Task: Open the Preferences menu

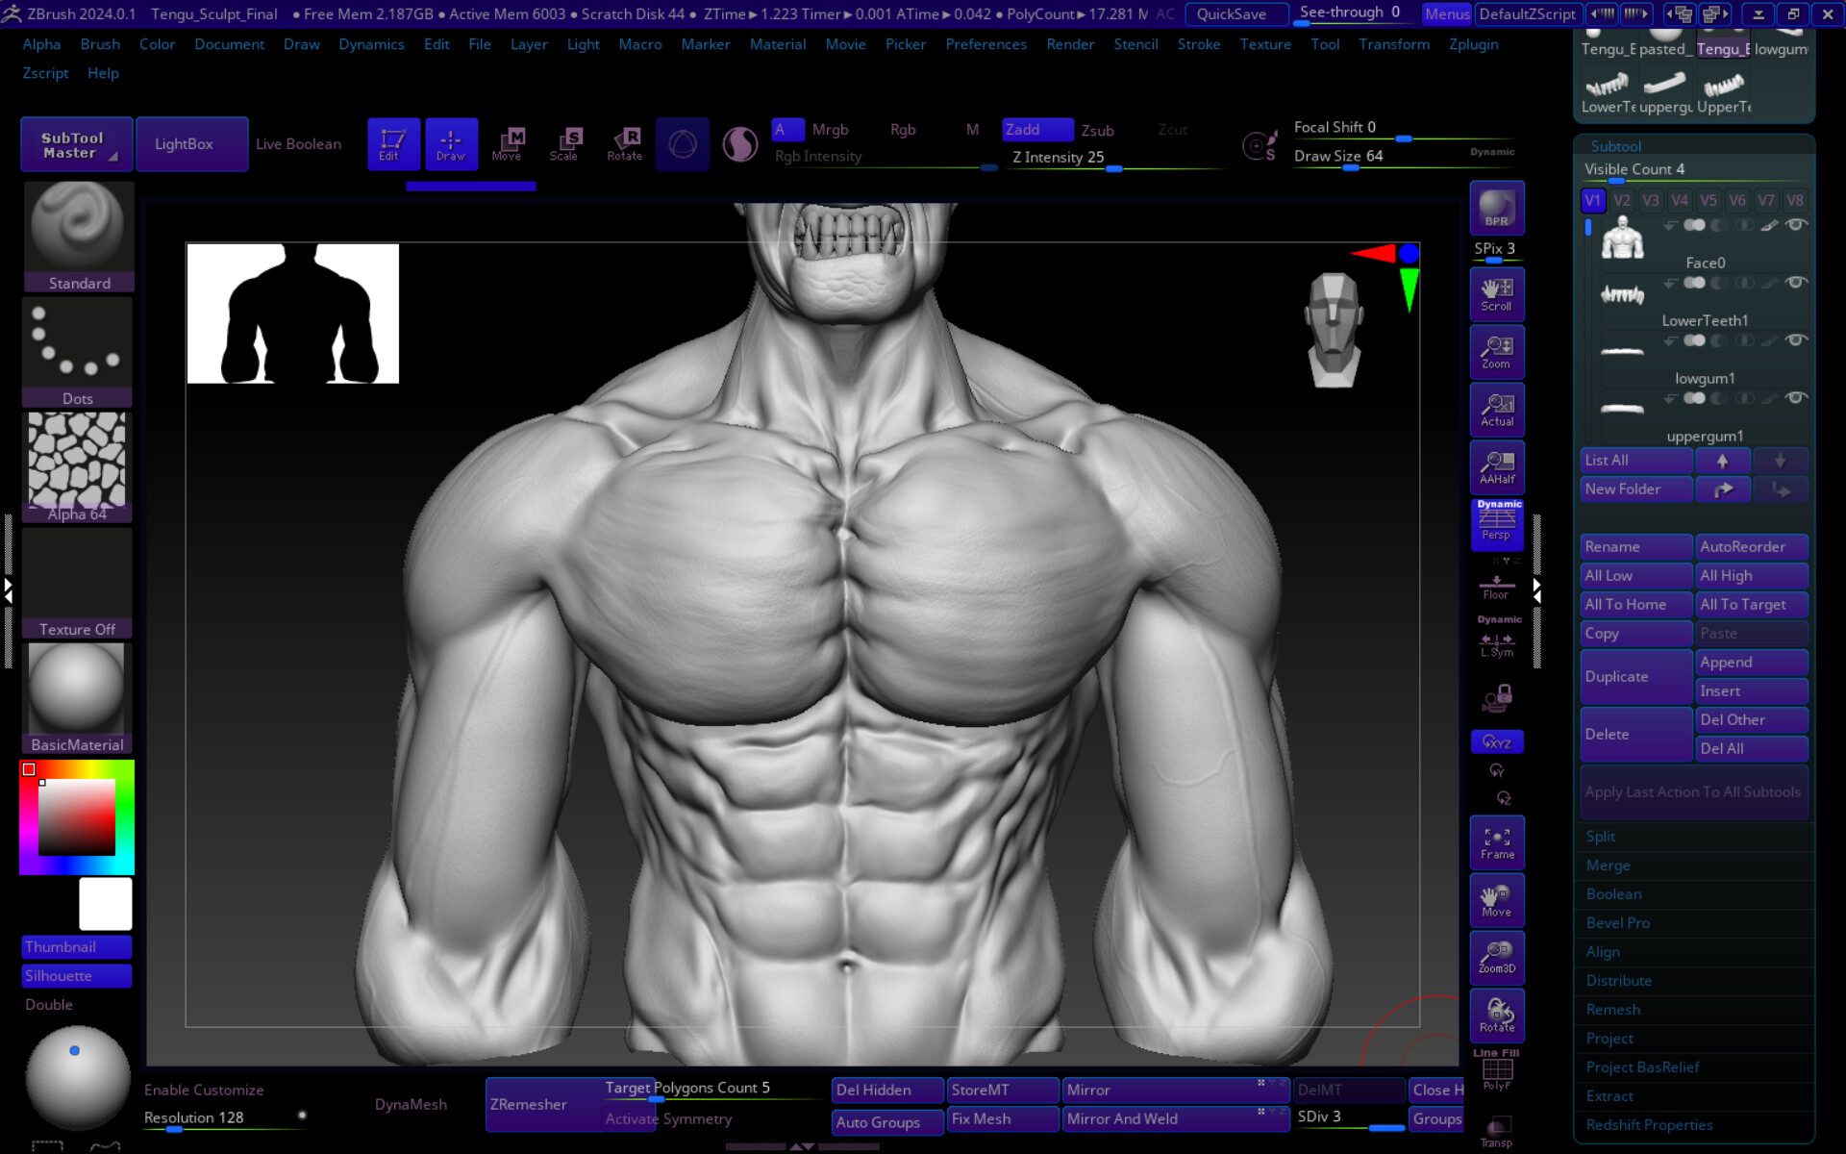Action: pyautogui.click(x=985, y=44)
